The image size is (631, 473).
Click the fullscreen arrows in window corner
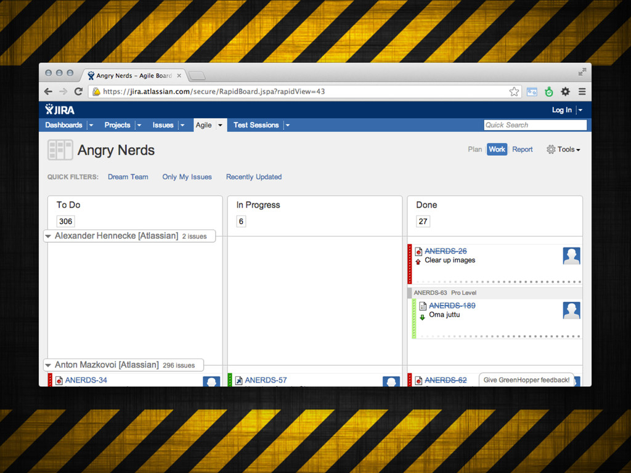582,72
